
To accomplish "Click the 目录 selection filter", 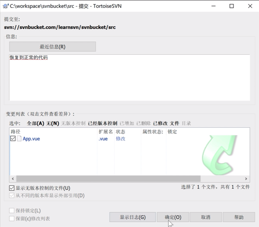I will click(x=186, y=123).
